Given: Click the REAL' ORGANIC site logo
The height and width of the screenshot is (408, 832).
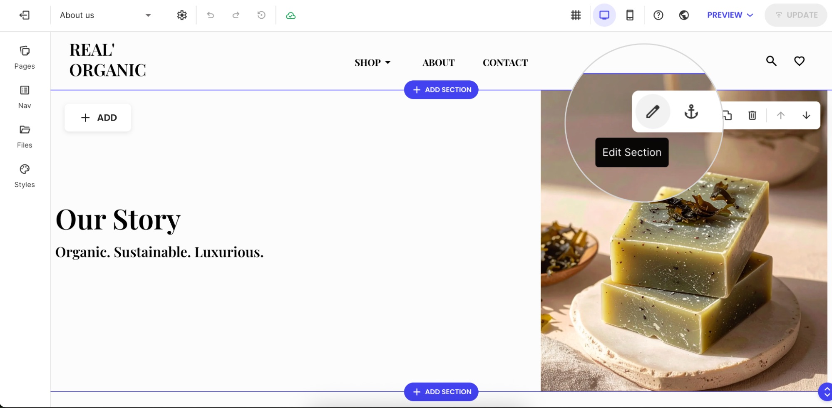Looking at the screenshot, I should point(108,60).
